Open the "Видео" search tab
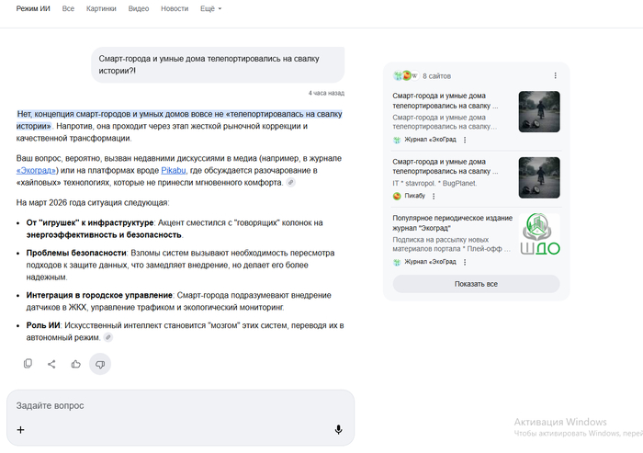This screenshot has height=453, width=643. coord(139,8)
